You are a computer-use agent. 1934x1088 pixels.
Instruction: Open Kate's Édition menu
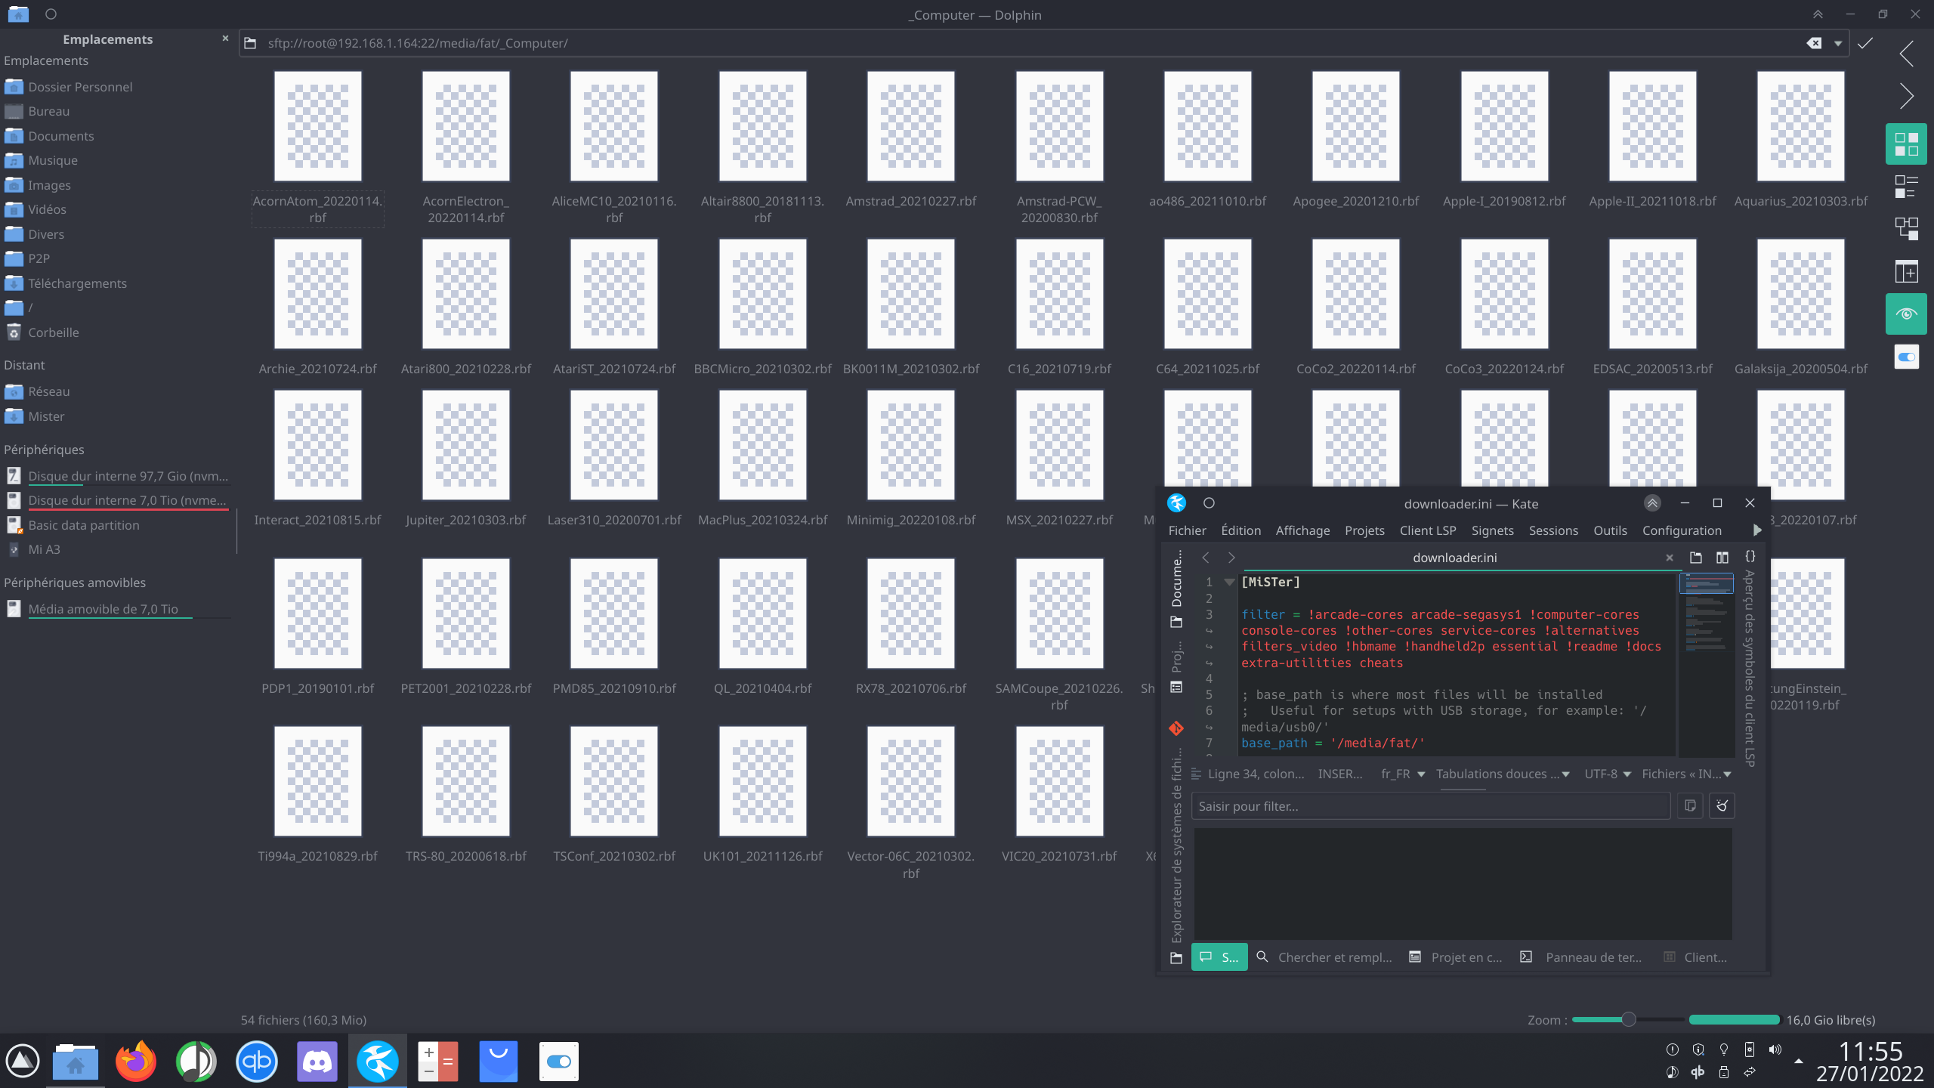[x=1240, y=530]
